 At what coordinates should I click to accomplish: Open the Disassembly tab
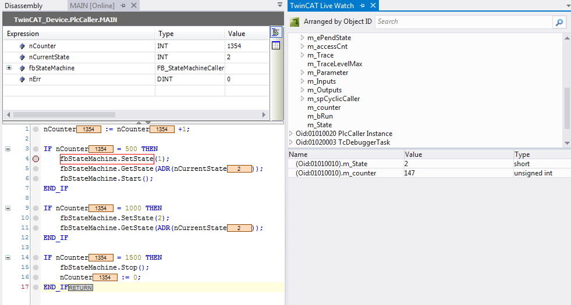(24, 6)
